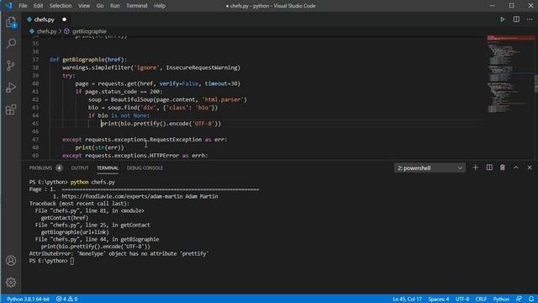The image size is (538, 303).
Task: Click 'AttributeError' line in terminal output
Action: [x=119, y=253]
